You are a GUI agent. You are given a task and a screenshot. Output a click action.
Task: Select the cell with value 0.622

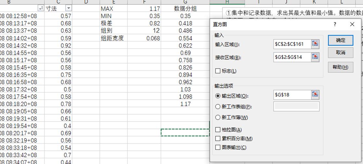tap(185, 45)
